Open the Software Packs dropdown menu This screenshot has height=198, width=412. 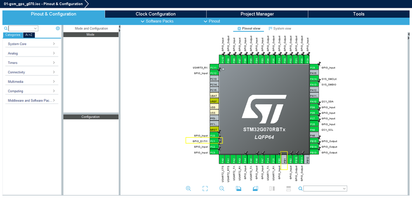coord(157,21)
